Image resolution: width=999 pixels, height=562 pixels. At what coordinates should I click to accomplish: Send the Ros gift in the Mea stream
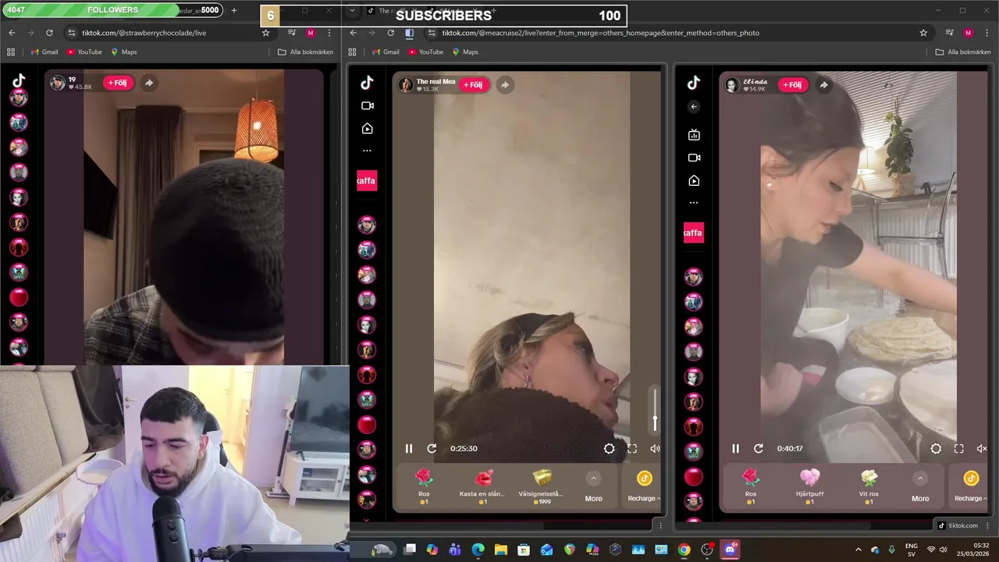pos(424,486)
